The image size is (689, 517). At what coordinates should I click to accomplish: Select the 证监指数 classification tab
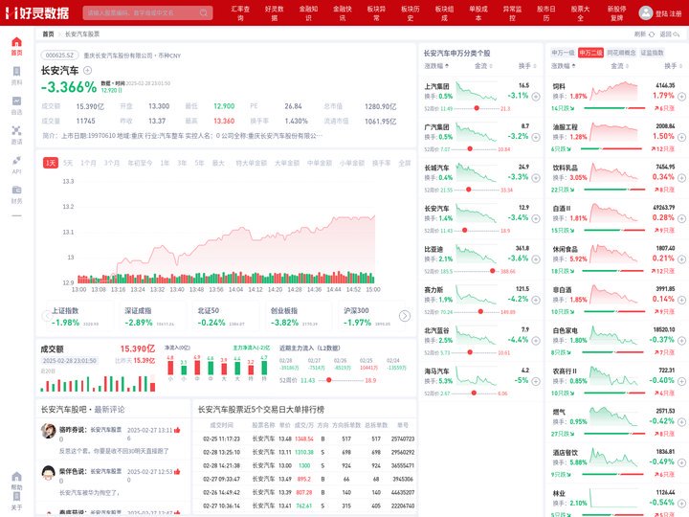click(652, 53)
